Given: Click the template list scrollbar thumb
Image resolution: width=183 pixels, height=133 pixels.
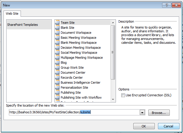Looking at the screenshot, I should [113, 52].
